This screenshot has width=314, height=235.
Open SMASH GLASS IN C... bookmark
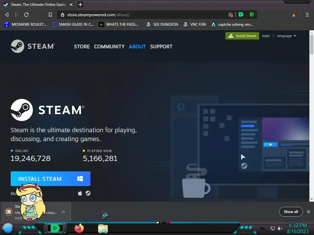(x=73, y=24)
